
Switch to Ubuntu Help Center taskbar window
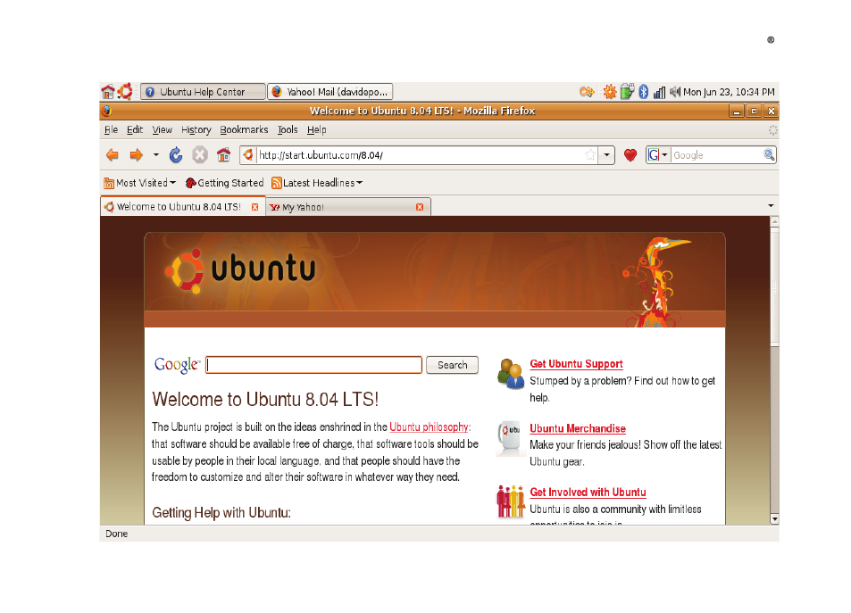(203, 92)
